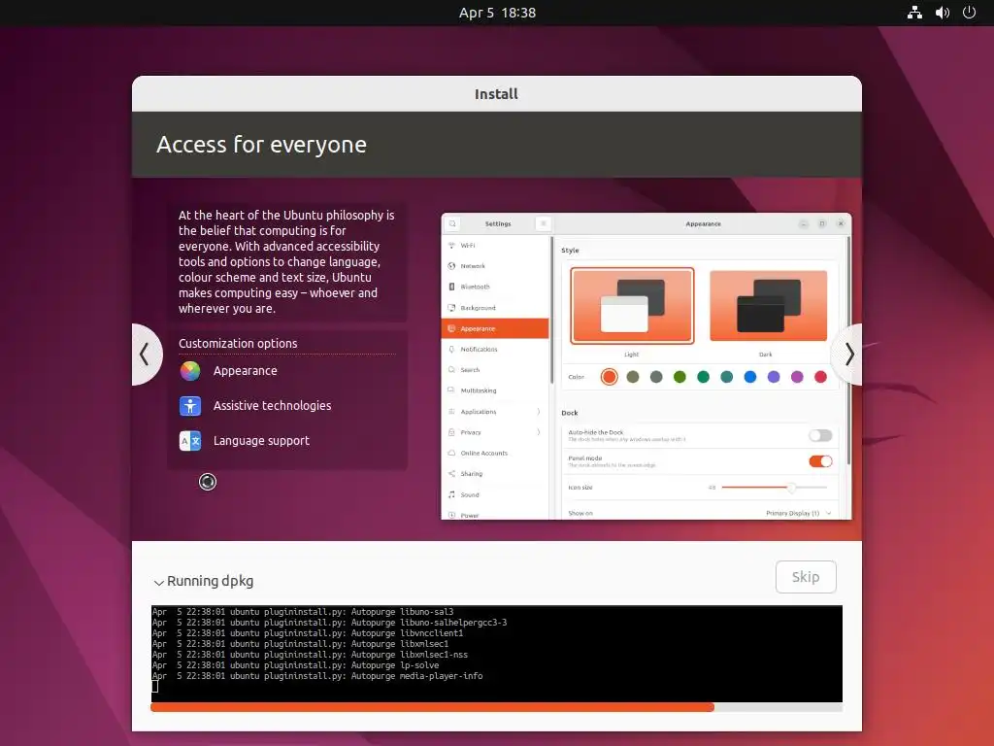994x746 pixels.
Task: Click the "Autopurge lp-solve" log line
Action: pyautogui.click(x=295, y=665)
